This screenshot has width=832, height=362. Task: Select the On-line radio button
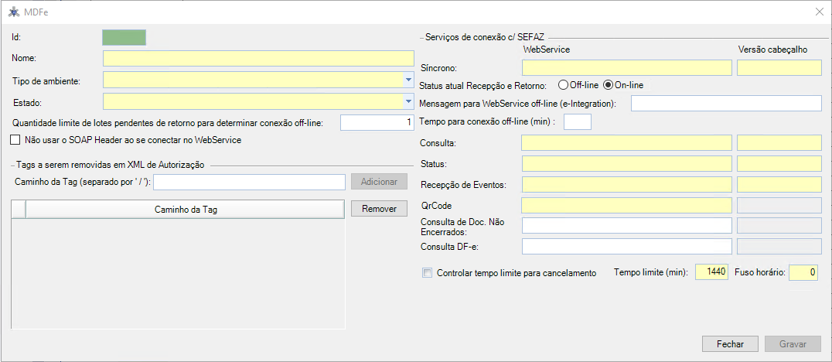[608, 84]
